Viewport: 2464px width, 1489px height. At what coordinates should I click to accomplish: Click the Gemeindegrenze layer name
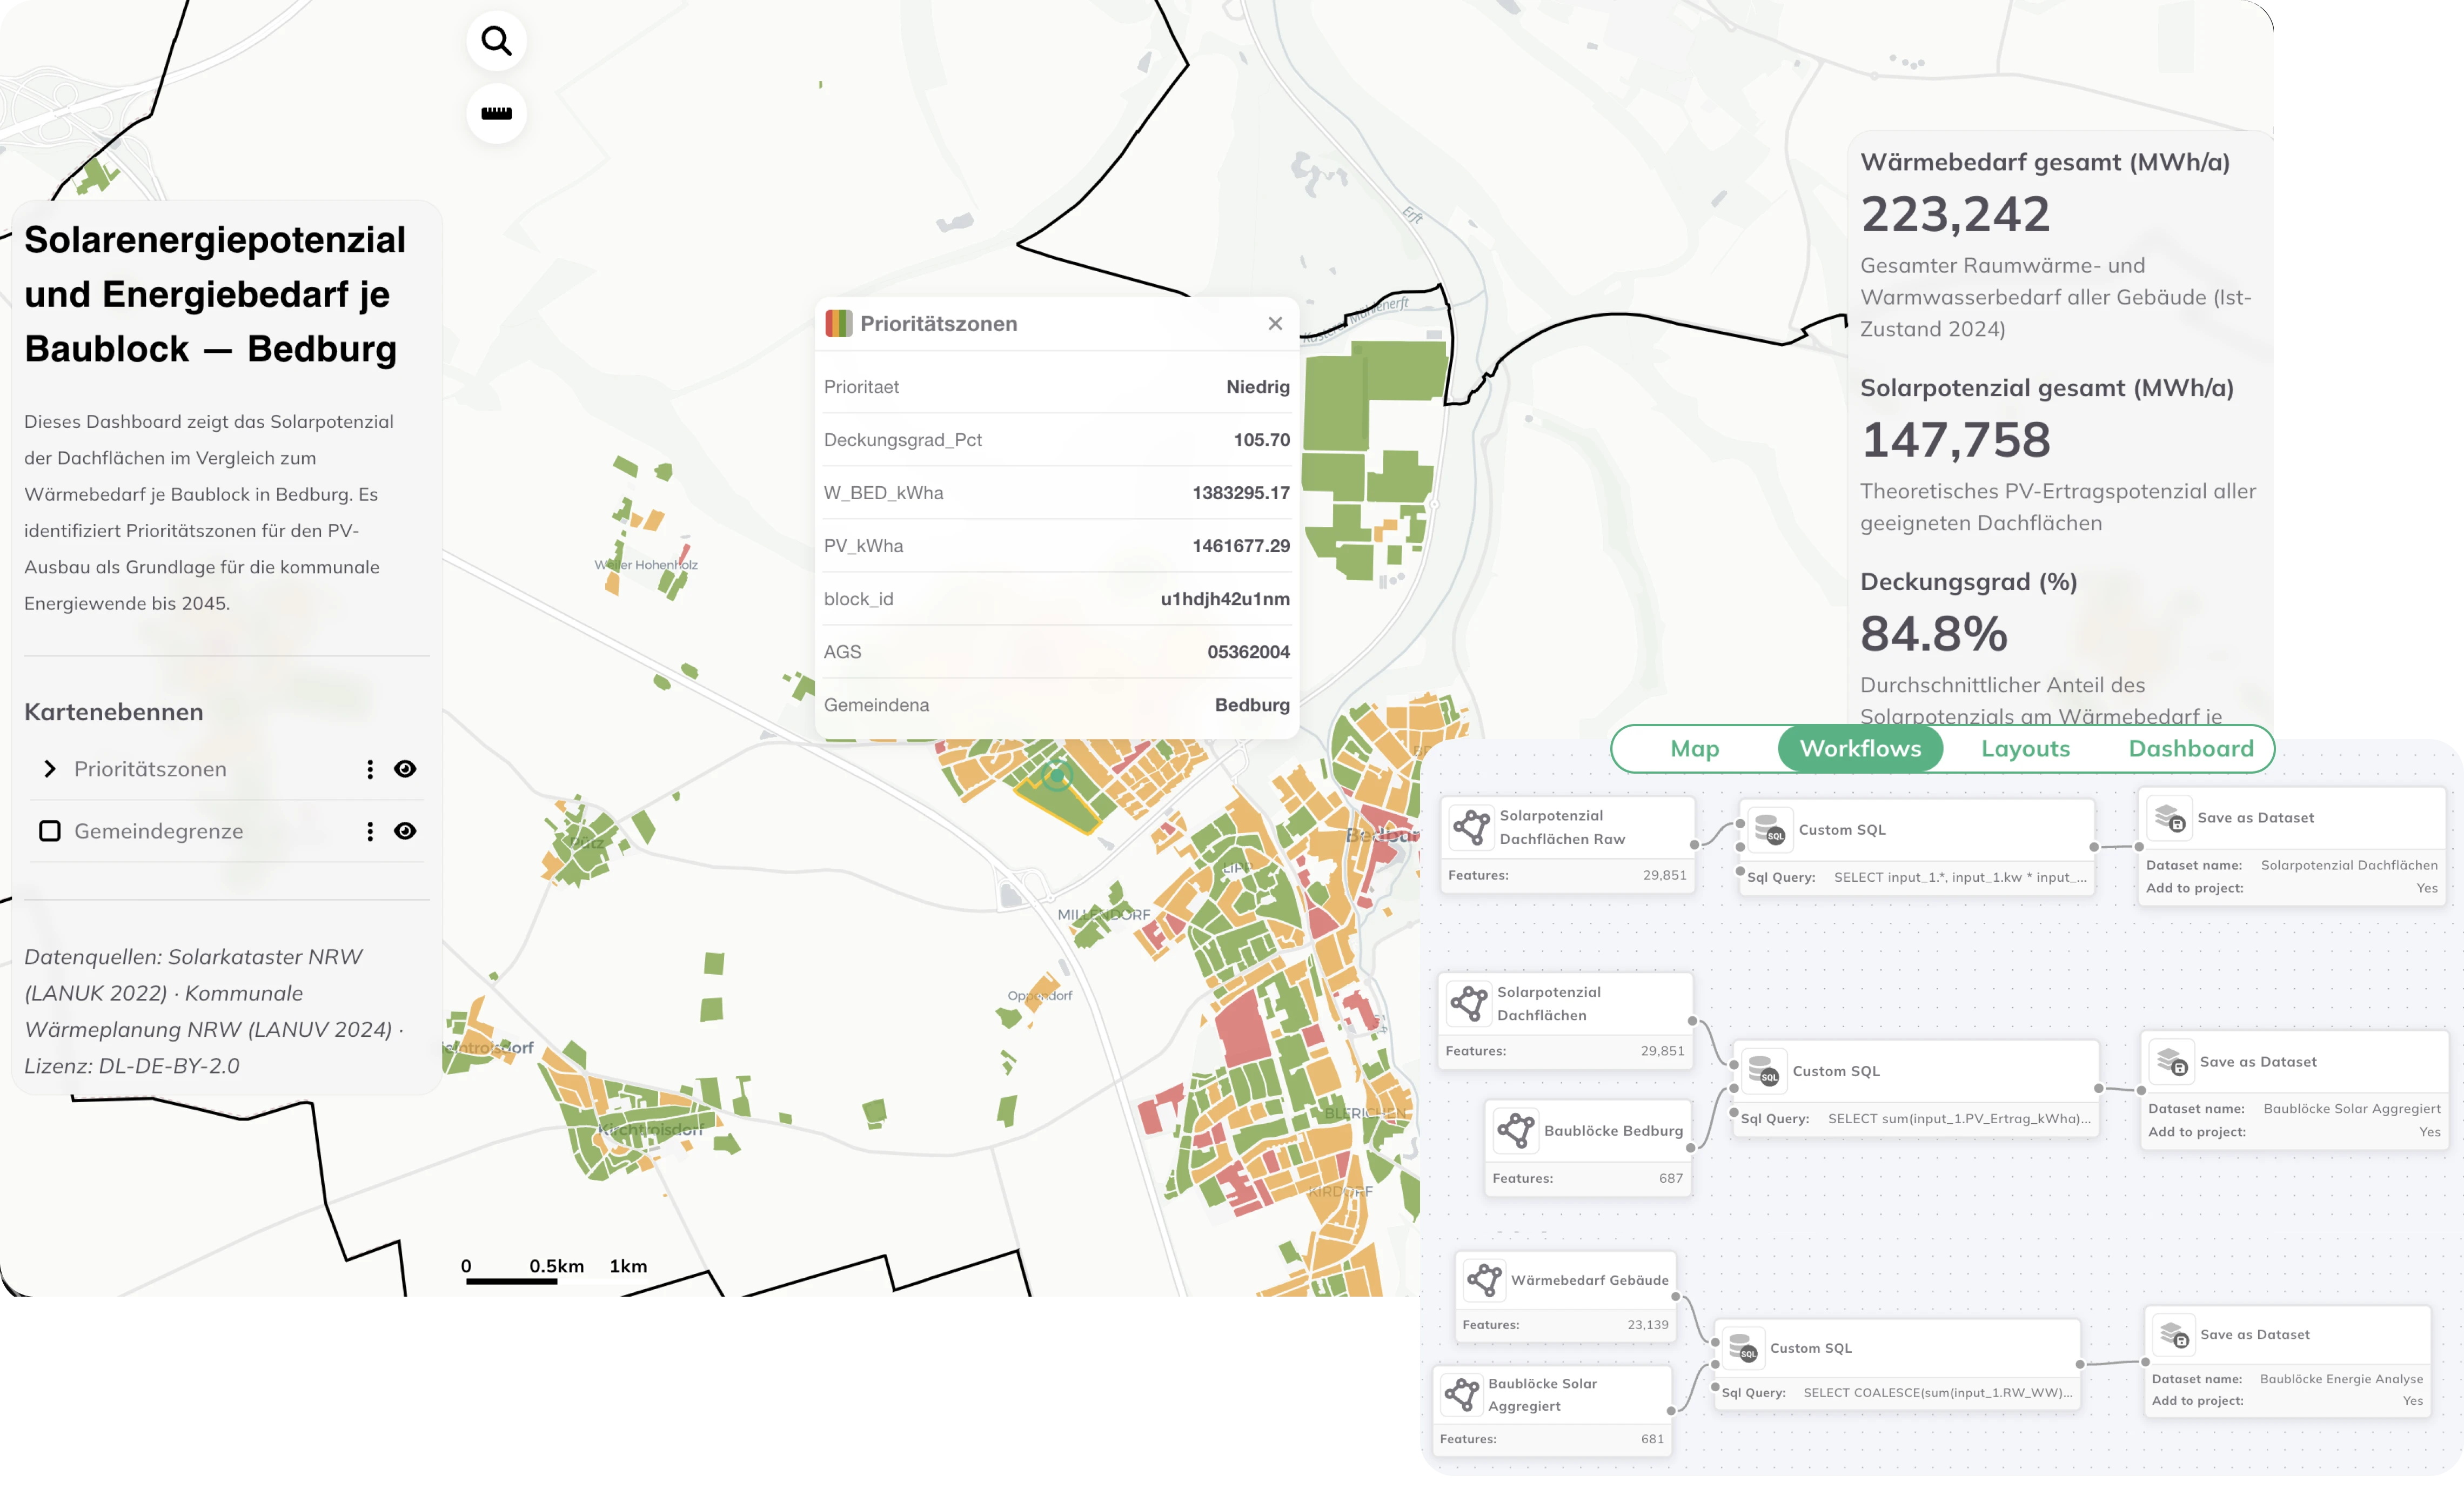coord(158,831)
